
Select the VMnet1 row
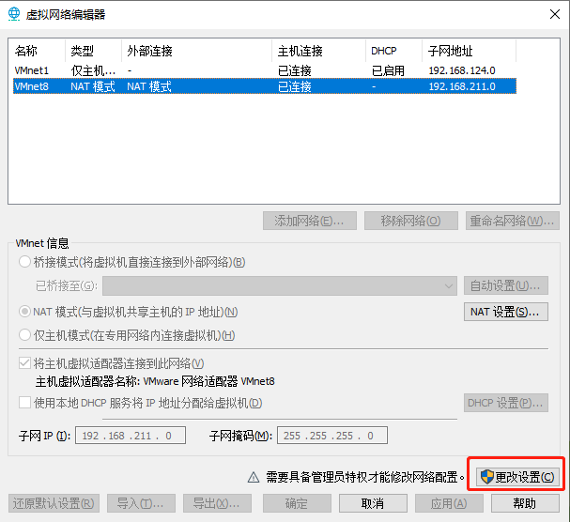click(265, 70)
